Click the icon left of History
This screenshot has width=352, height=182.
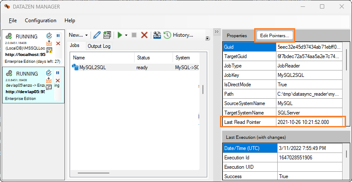click(x=157, y=35)
